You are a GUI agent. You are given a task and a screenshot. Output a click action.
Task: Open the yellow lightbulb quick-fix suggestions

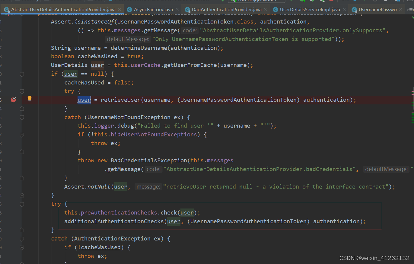point(30,99)
